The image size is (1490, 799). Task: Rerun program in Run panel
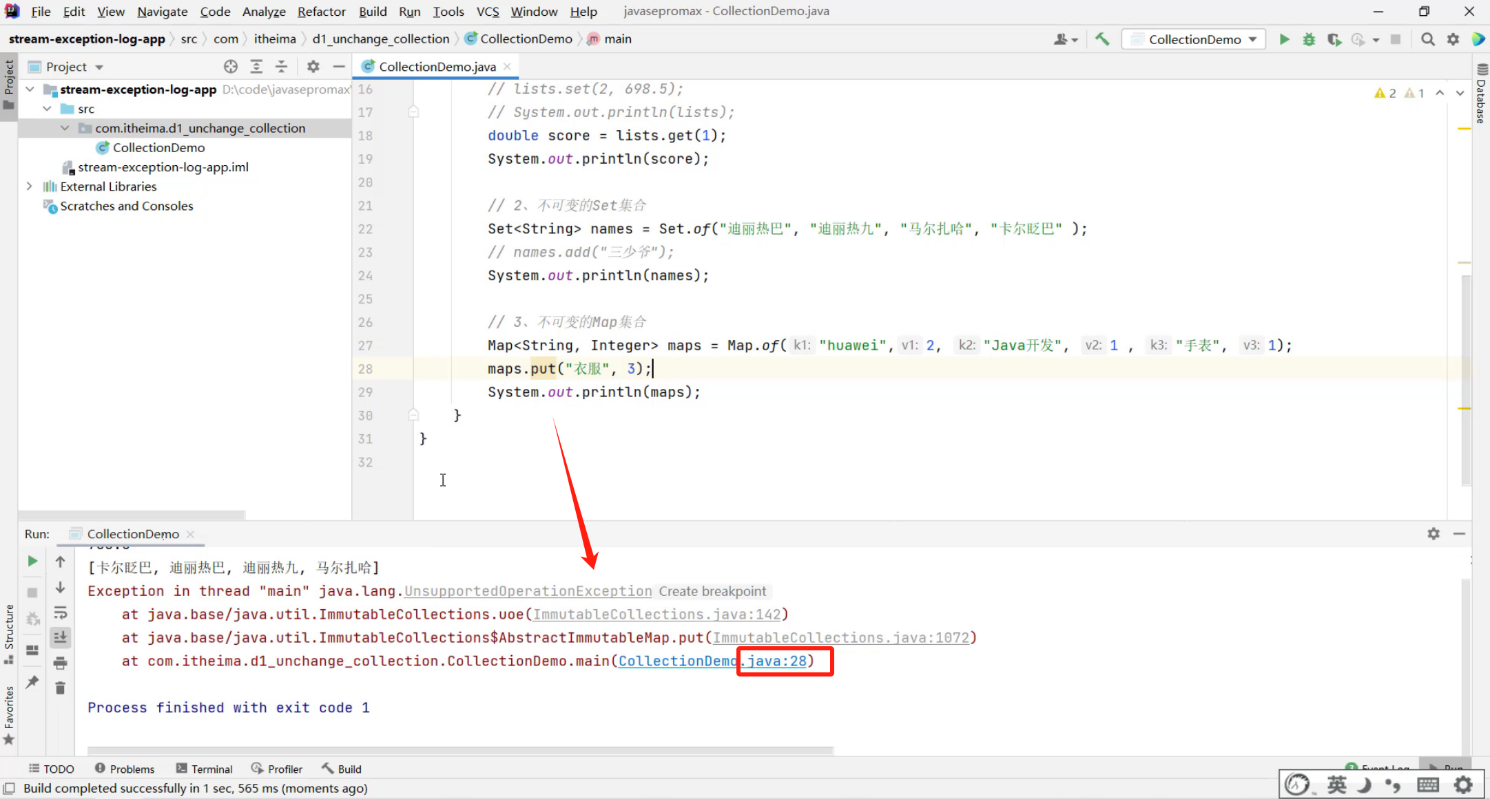(x=32, y=561)
